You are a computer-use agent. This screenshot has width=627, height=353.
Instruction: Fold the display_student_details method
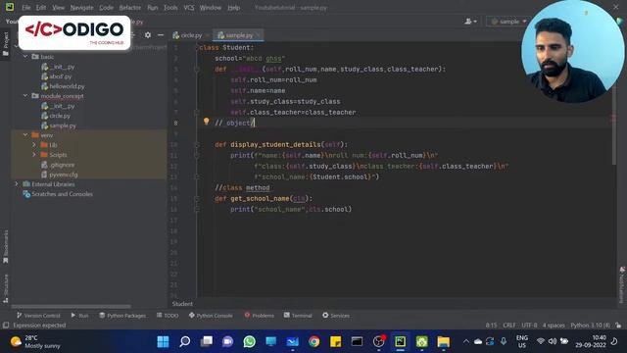coord(196,144)
